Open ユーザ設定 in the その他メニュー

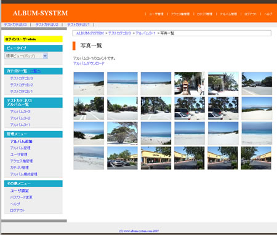[20, 191]
